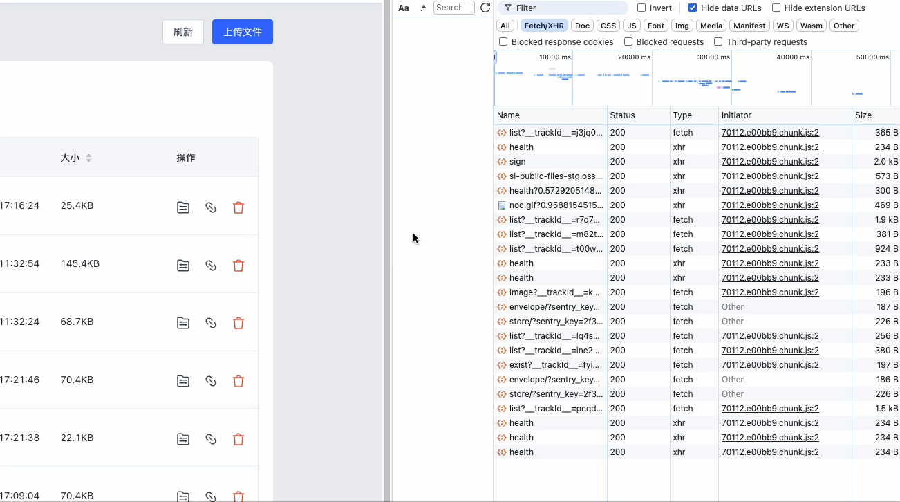The image size is (900, 502).
Task: Select the Fetch/XHR filter tab
Action: [544, 26]
